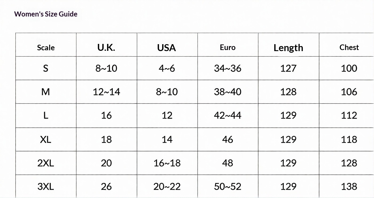Select the Chest value 118
The height and width of the screenshot is (198, 374).
(x=349, y=139)
